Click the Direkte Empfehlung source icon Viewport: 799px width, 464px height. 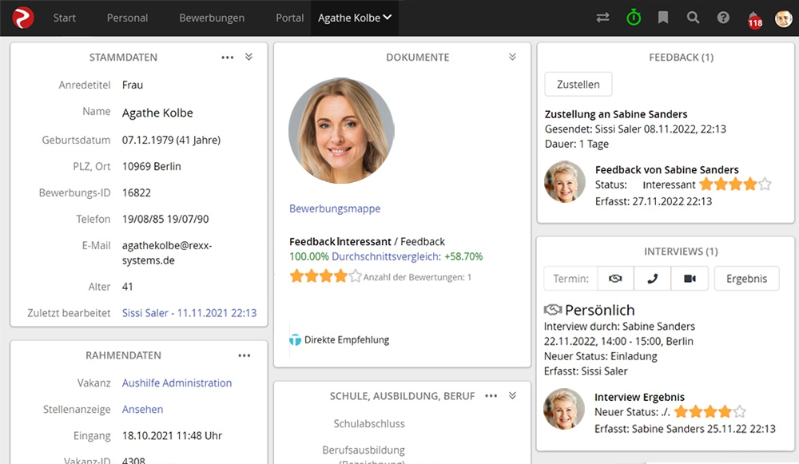295,339
